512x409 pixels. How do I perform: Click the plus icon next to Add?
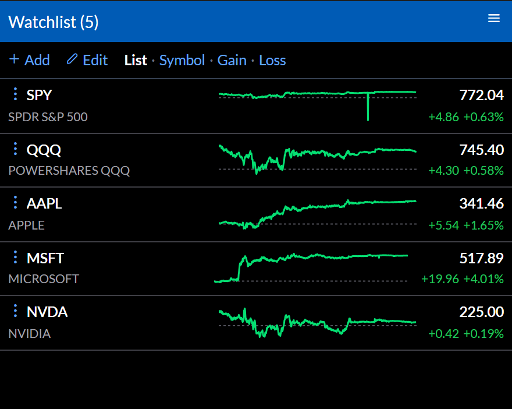point(14,59)
